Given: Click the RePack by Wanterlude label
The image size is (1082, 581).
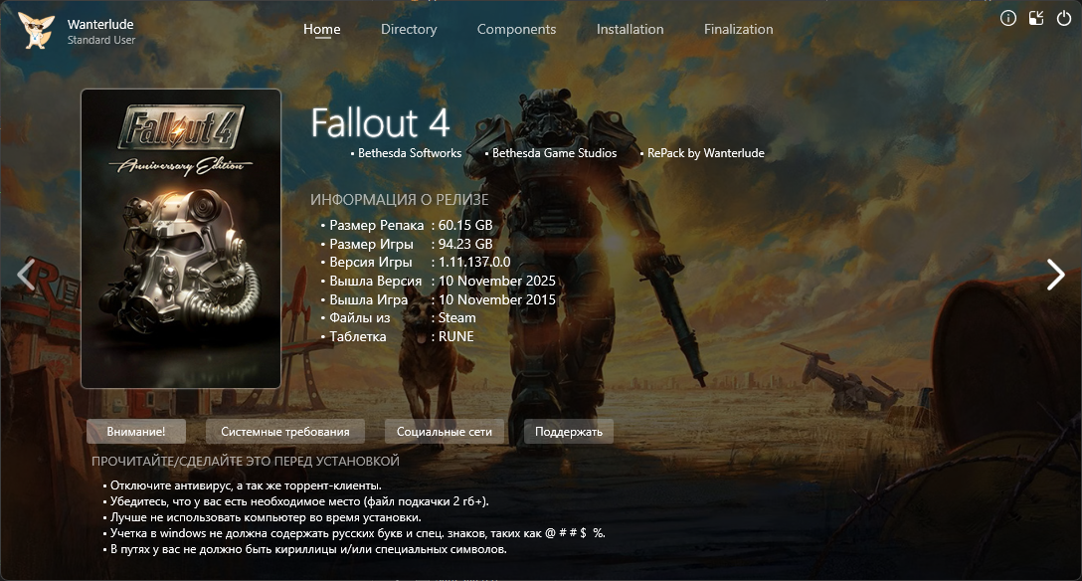Looking at the screenshot, I should click(705, 153).
